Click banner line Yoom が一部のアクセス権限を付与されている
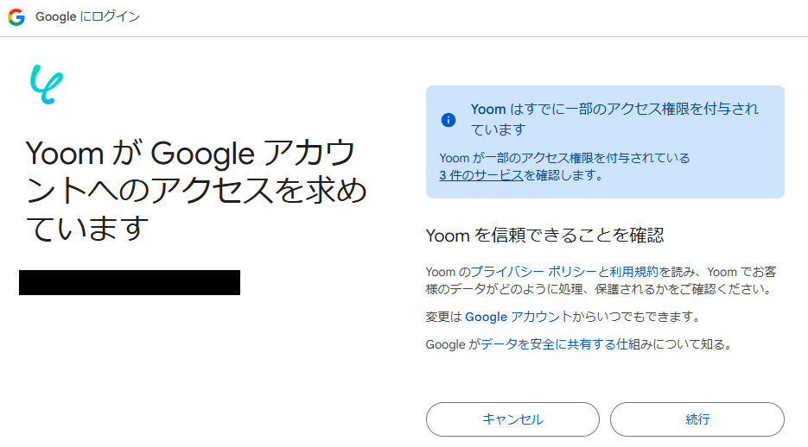Viewport: 808px width, 447px height. pos(564,158)
